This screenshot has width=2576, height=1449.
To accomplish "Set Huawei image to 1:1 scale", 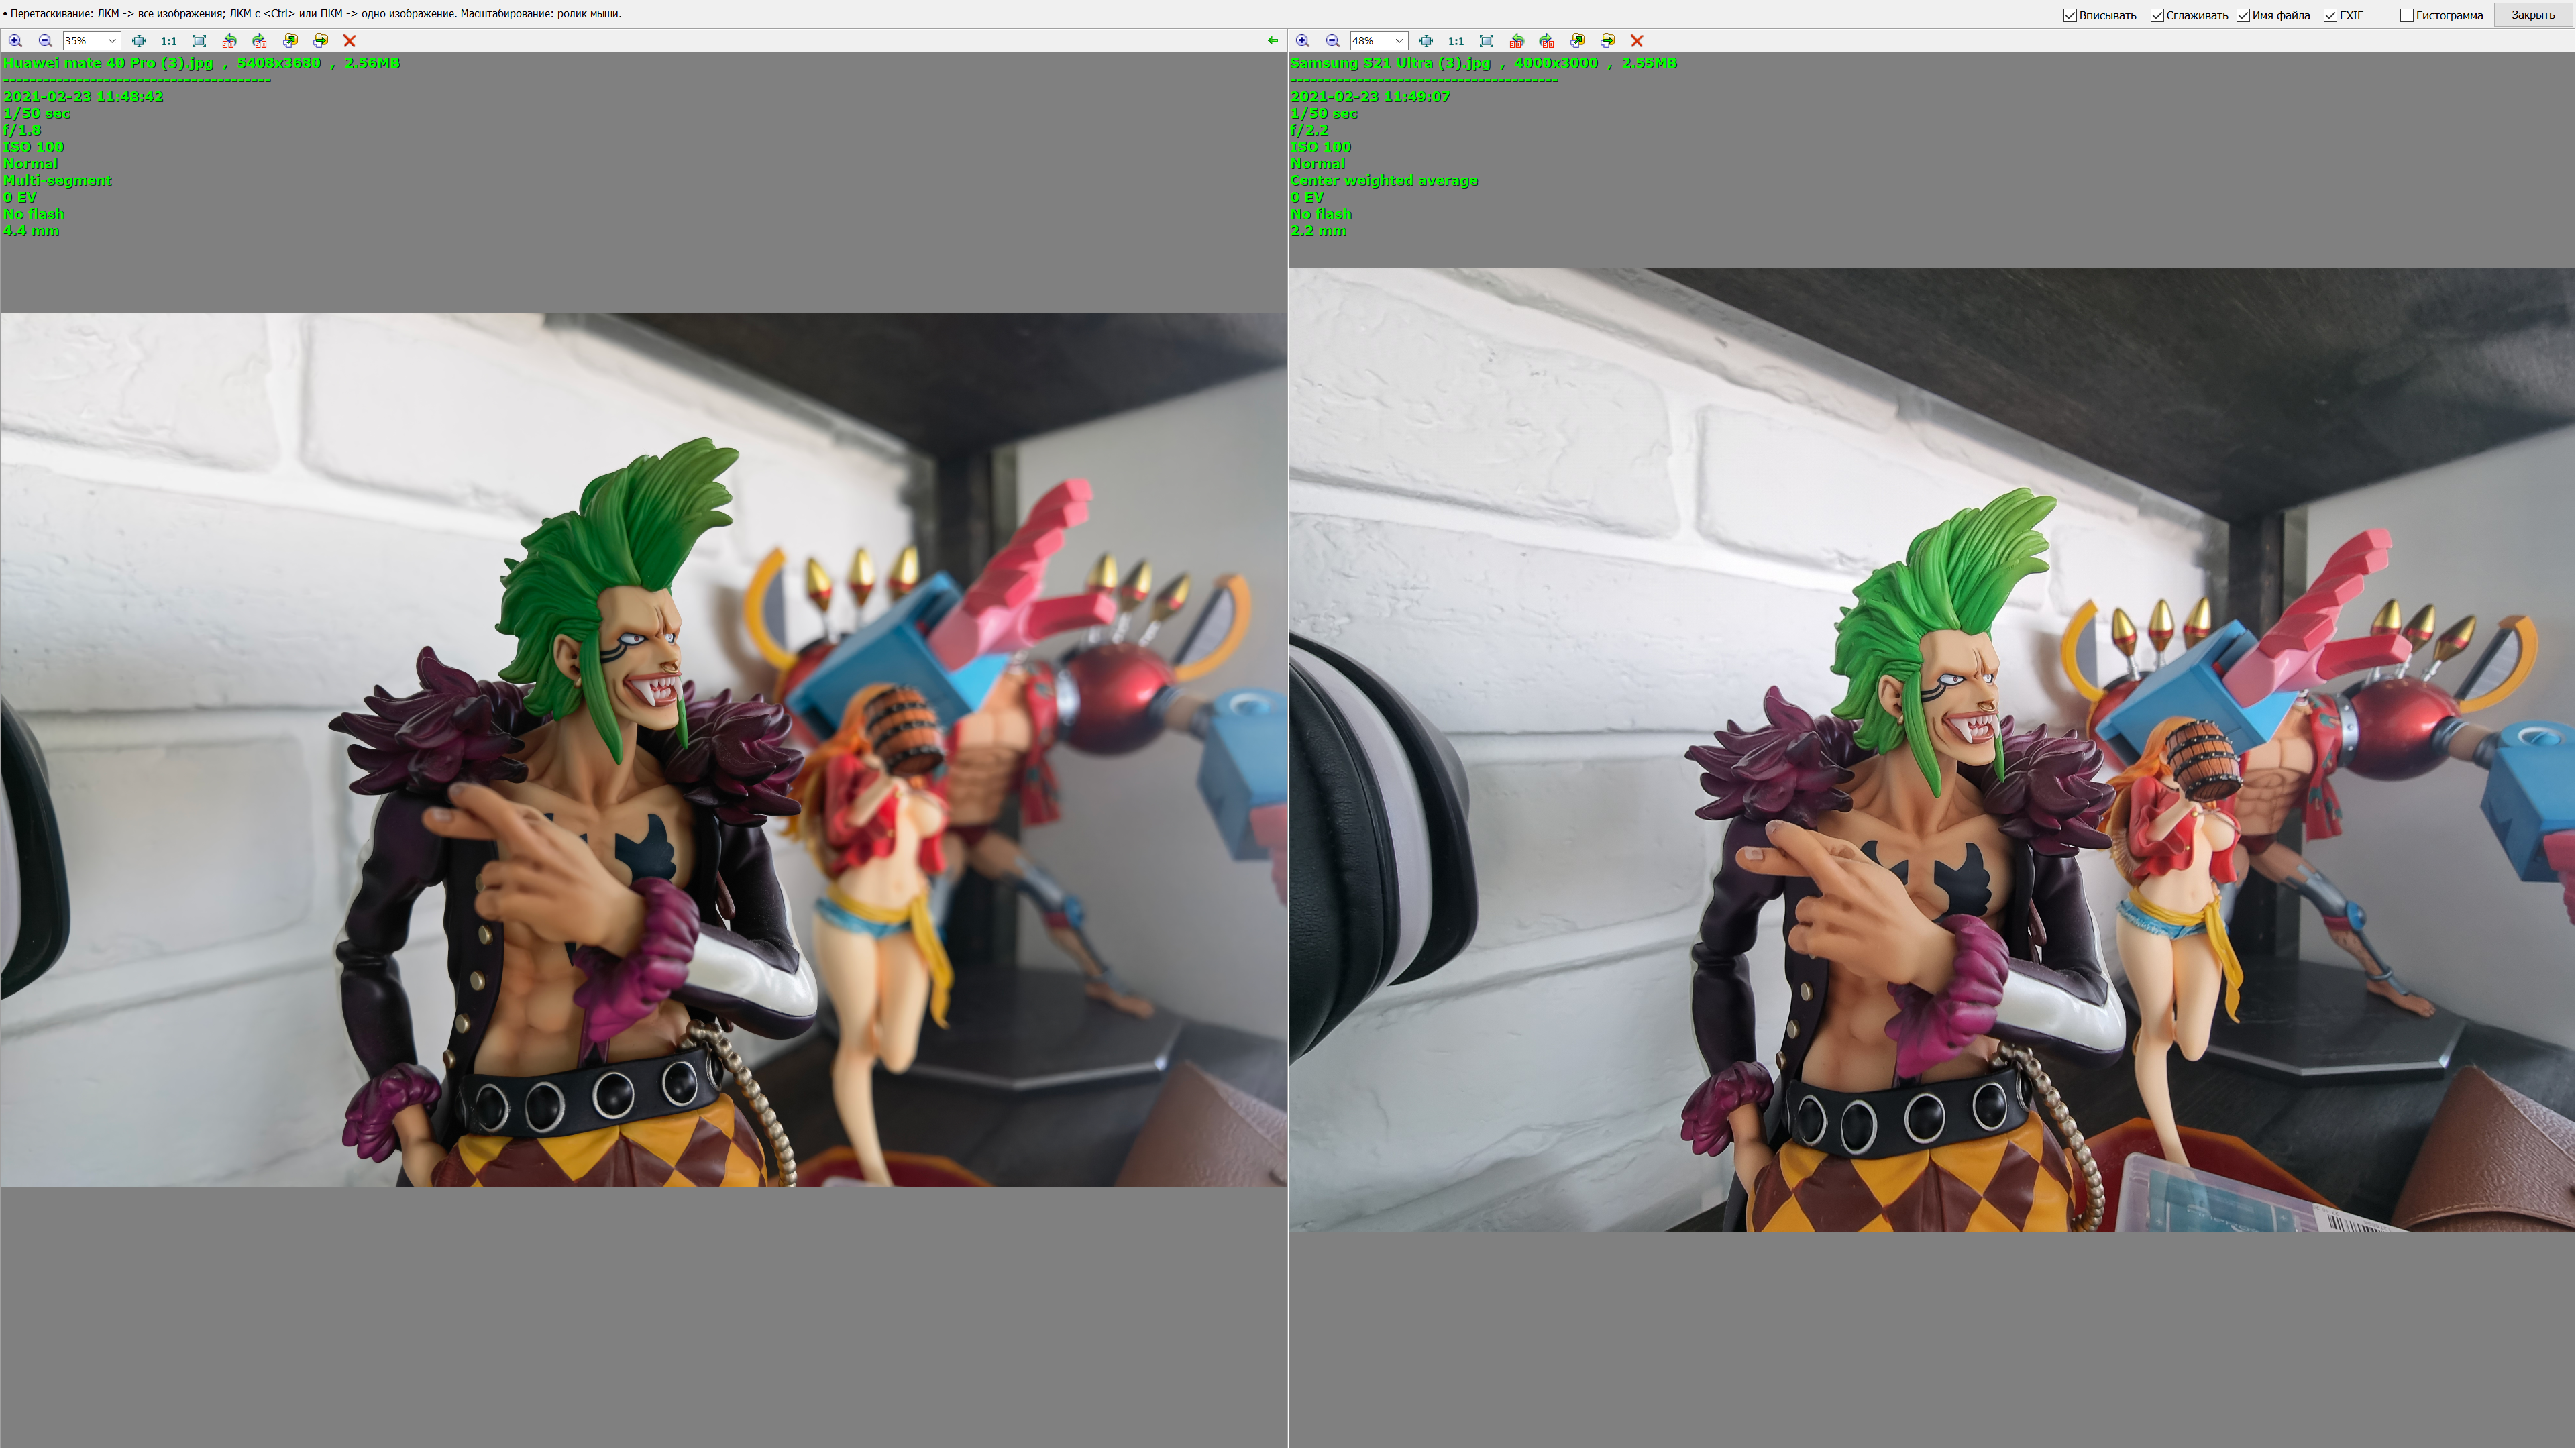I will (x=169, y=41).
